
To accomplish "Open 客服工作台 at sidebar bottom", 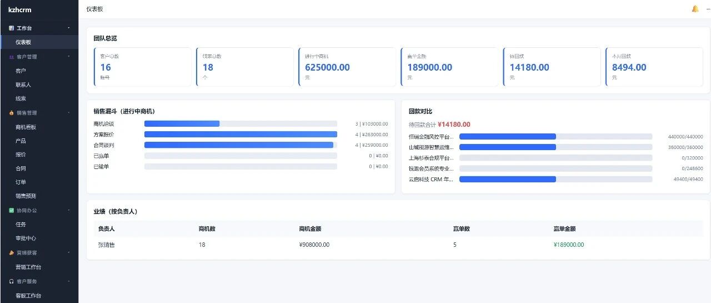I will click(x=39, y=296).
